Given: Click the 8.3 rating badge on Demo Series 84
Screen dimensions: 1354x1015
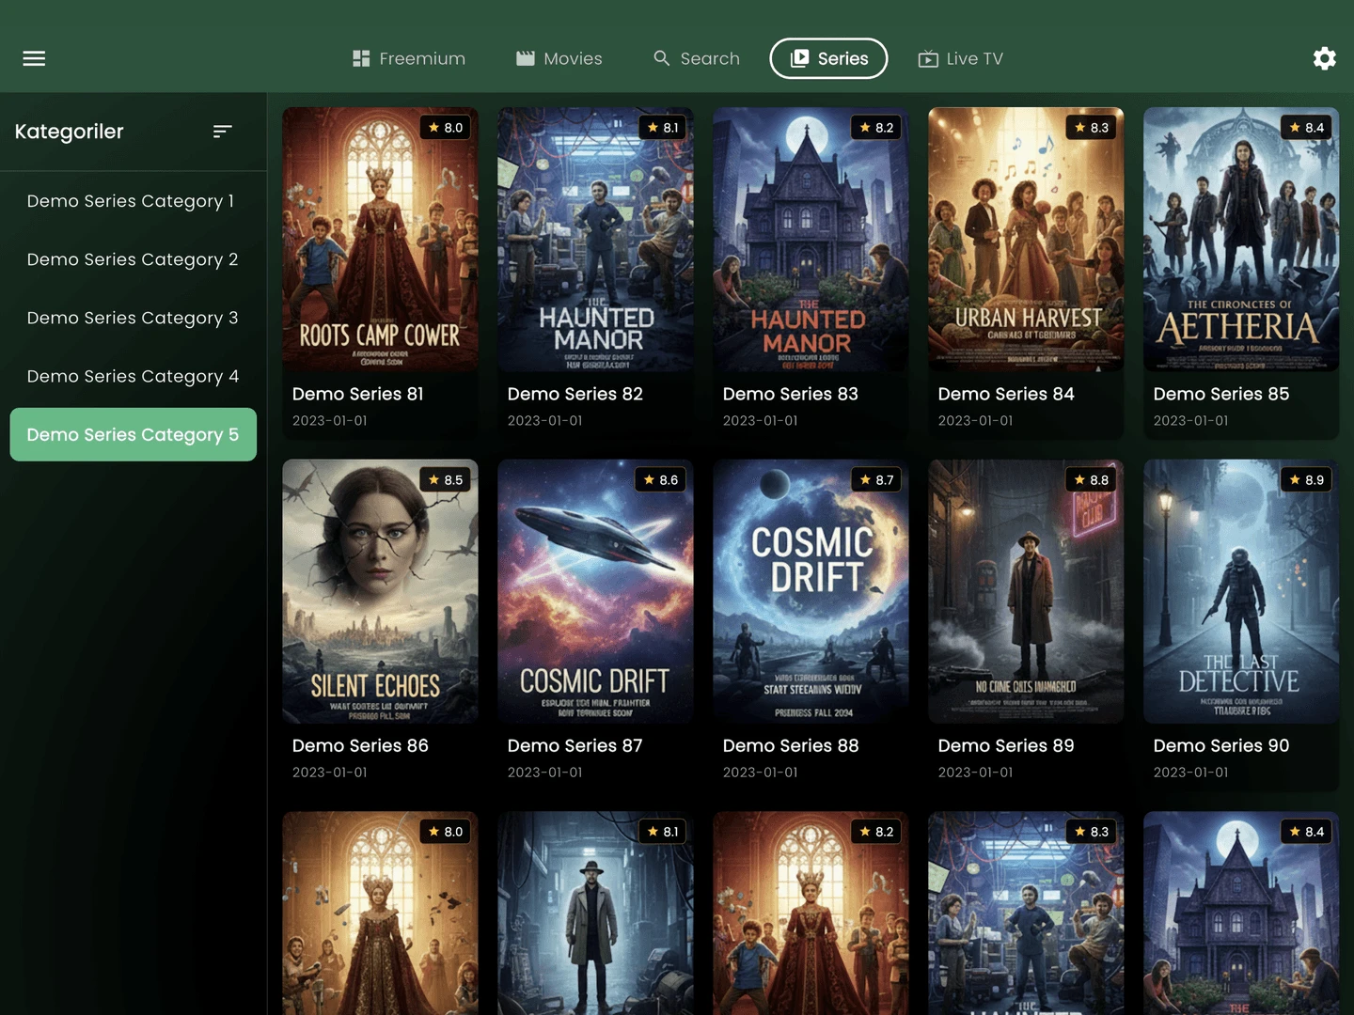Looking at the screenshot, I should pos(1092,128).
